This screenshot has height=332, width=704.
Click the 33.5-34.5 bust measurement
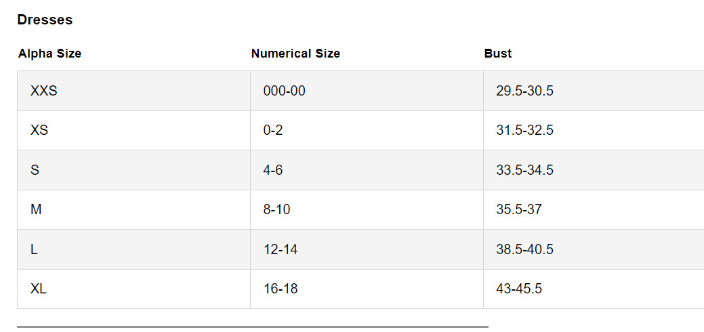tap(524, 170)
